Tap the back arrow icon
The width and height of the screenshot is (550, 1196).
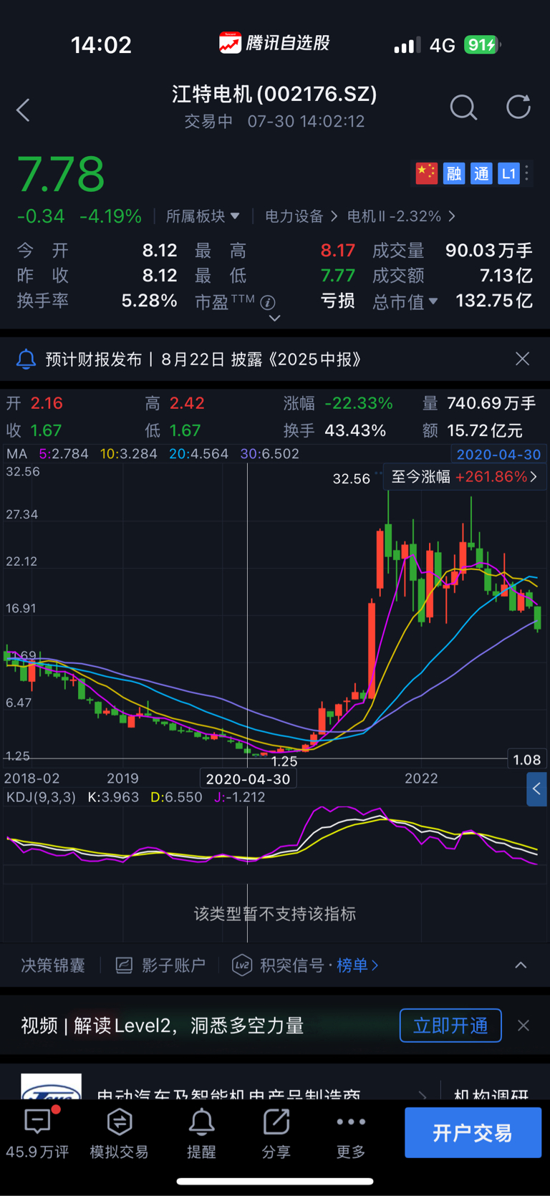(x=23, y=110)
